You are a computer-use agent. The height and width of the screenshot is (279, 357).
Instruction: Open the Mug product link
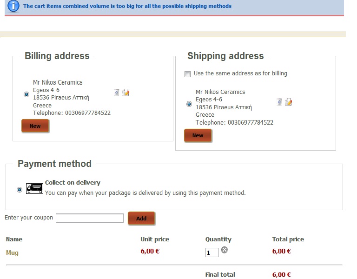tap(12, 252)
